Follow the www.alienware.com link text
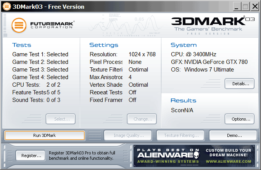 pos(229,162)
